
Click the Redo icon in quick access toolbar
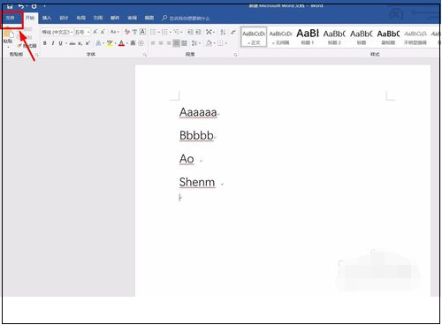coord(34,6)
